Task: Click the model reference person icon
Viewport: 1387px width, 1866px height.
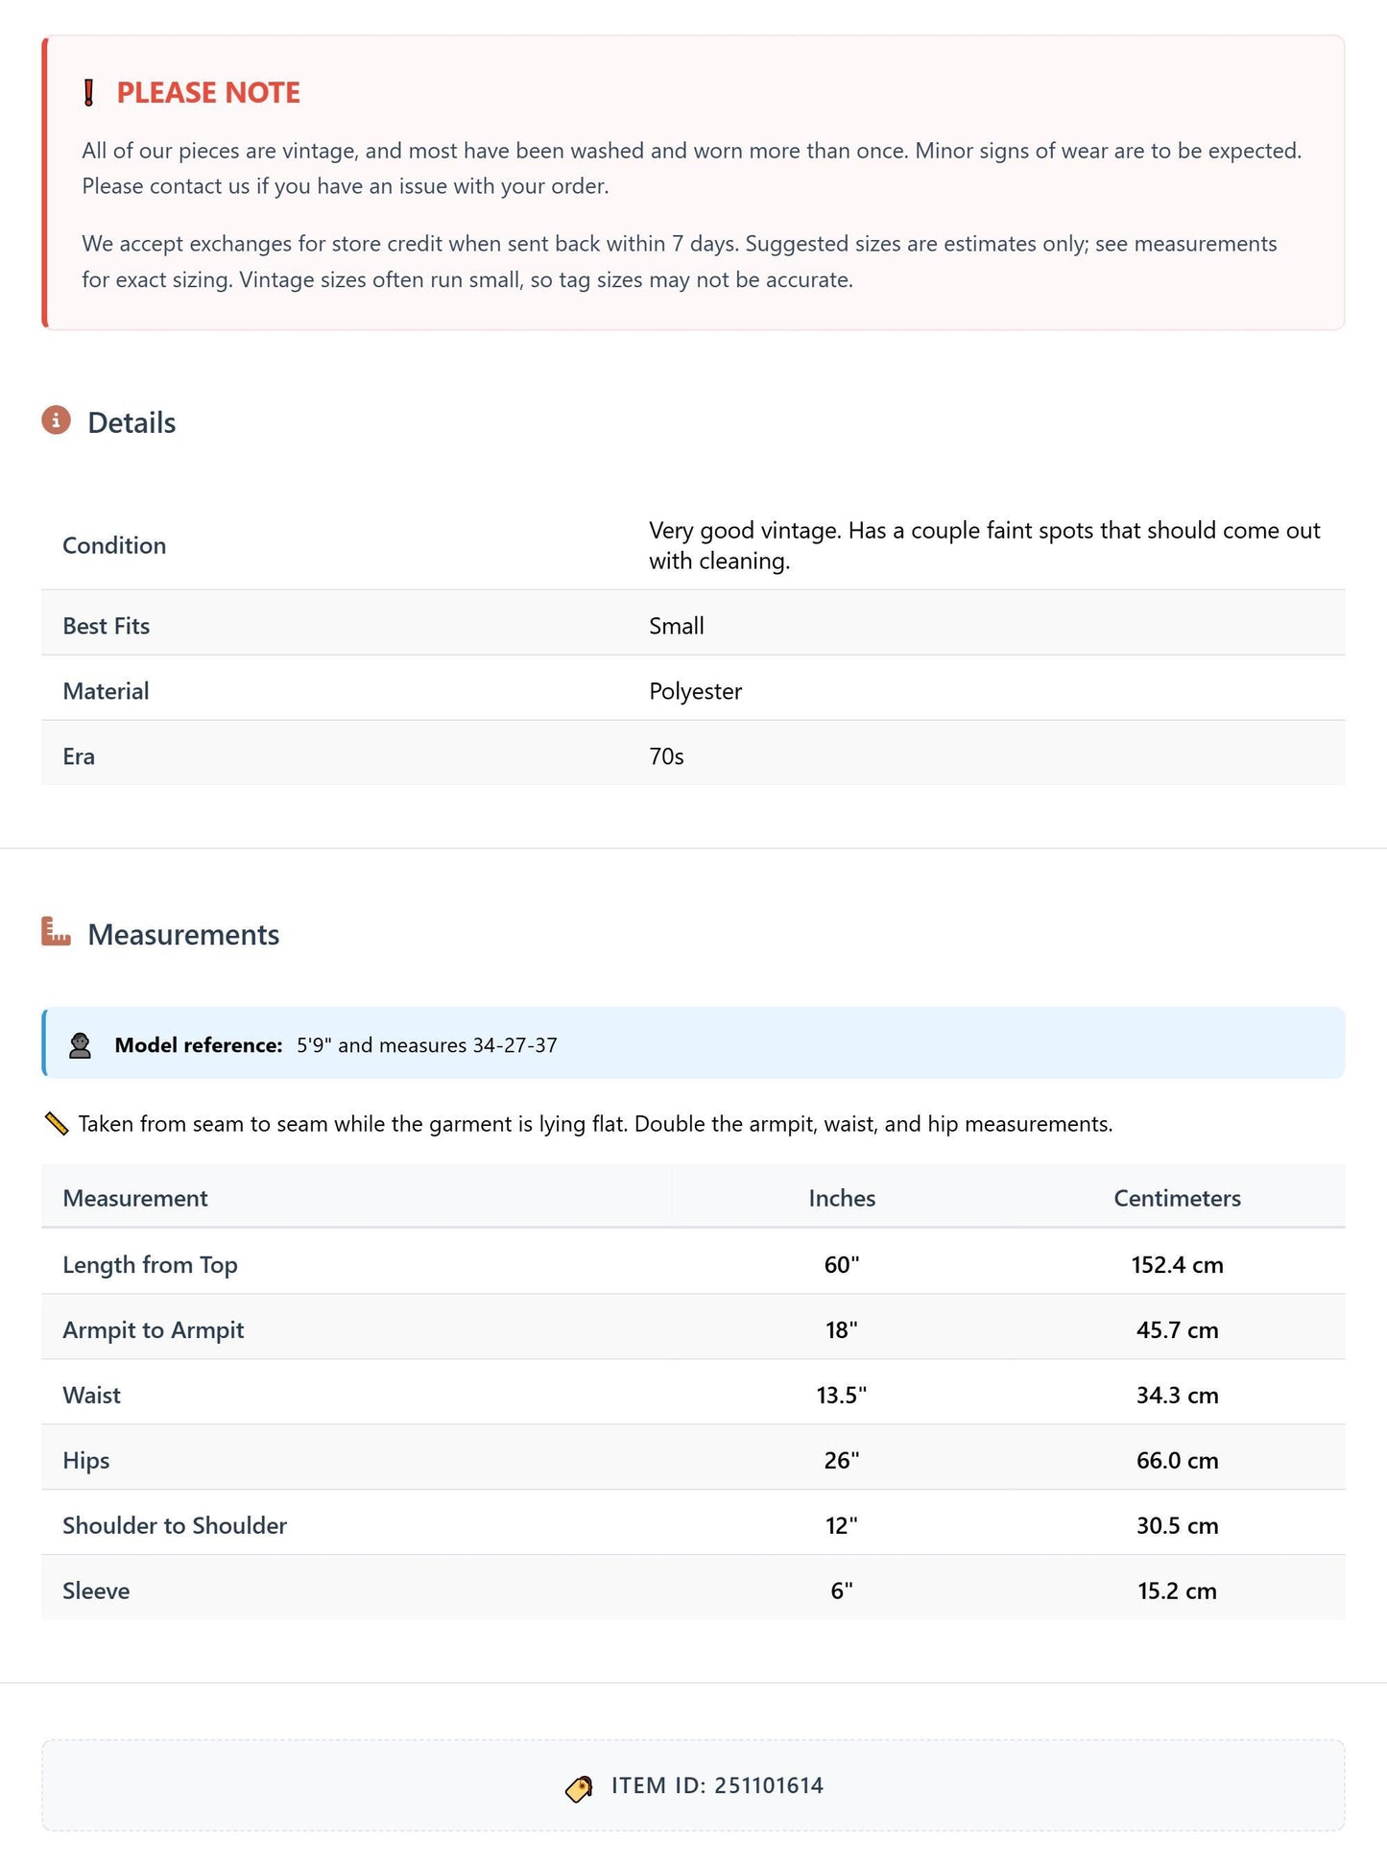Action: [x=81, y=1045]
